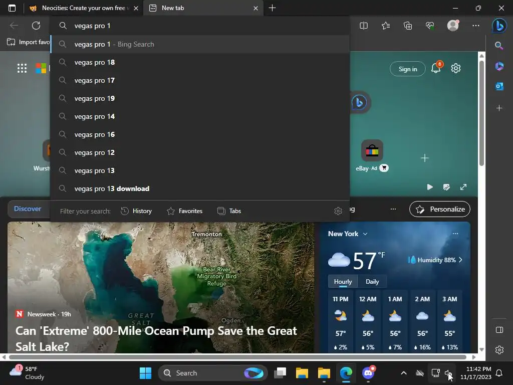Screen dimensions: 513x385
Task: Open split screen view icon
Action: coord(364,26)
